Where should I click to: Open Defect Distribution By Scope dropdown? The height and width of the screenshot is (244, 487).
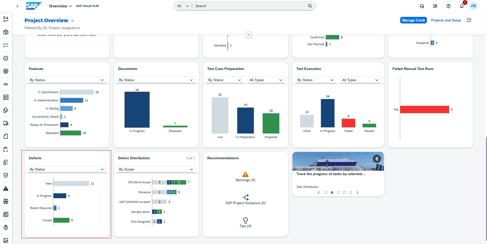click(x=156, y=169)
